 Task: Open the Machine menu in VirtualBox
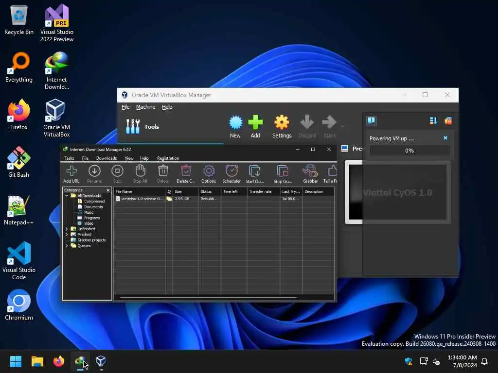[146, 107]
